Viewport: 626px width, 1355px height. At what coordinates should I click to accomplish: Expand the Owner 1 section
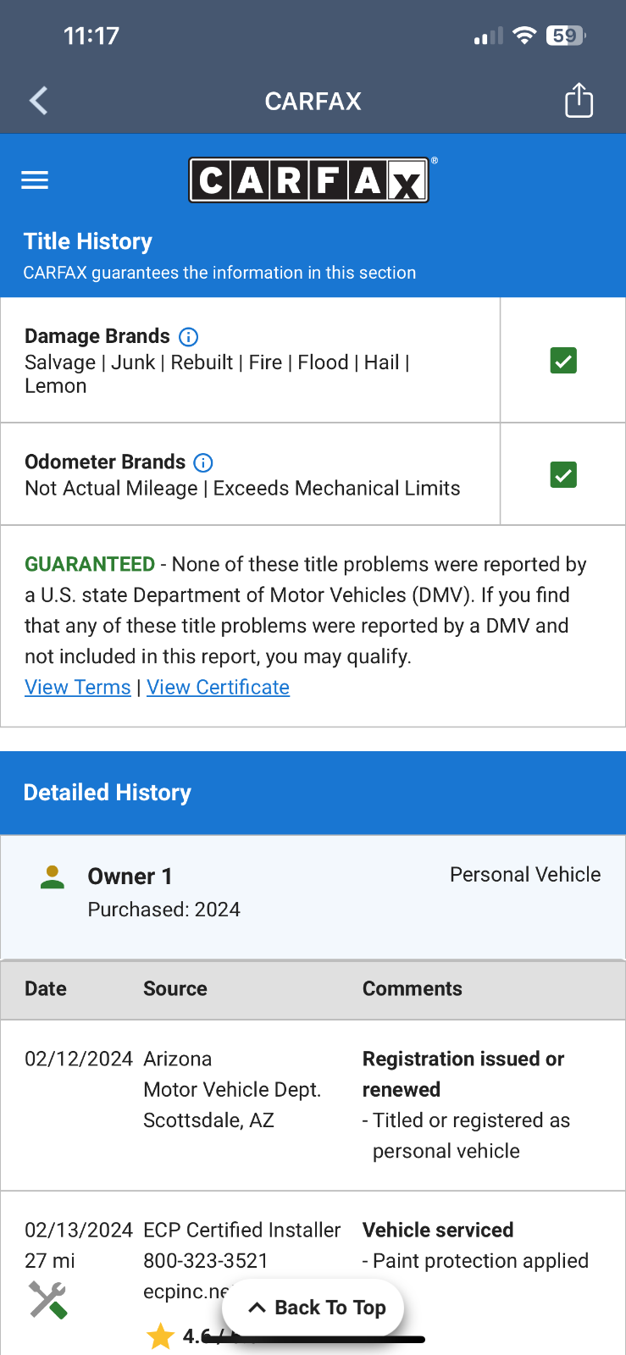coord(312,892)
